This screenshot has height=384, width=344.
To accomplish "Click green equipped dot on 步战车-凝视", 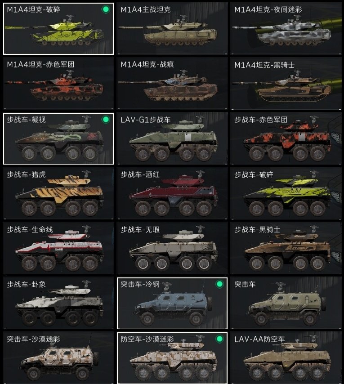I will click(106, 120).
